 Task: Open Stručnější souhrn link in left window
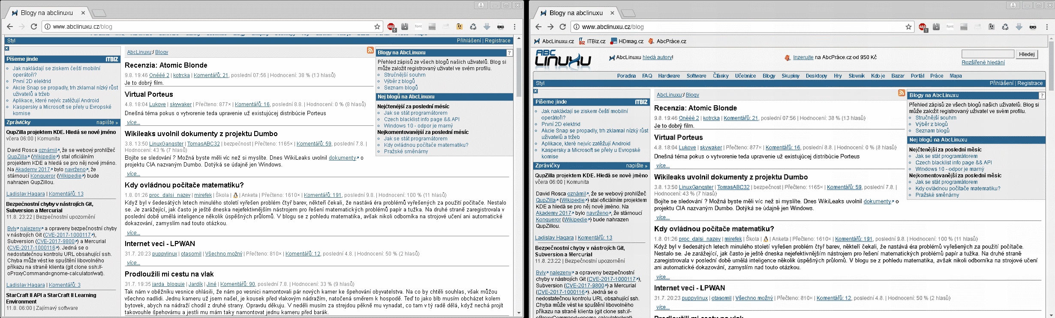click(405, 75)
